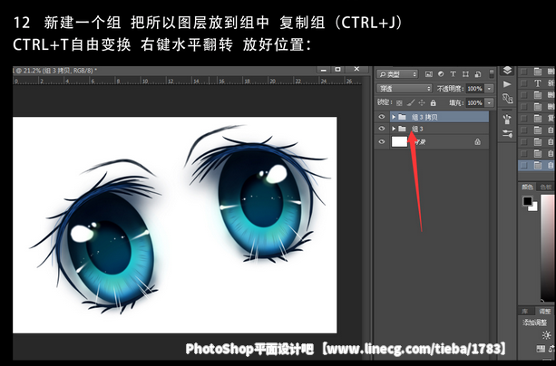Toggle checkbox in highlighted bottom panel row
This screenshot has width=556, height=366.
[x=523, y=165]
